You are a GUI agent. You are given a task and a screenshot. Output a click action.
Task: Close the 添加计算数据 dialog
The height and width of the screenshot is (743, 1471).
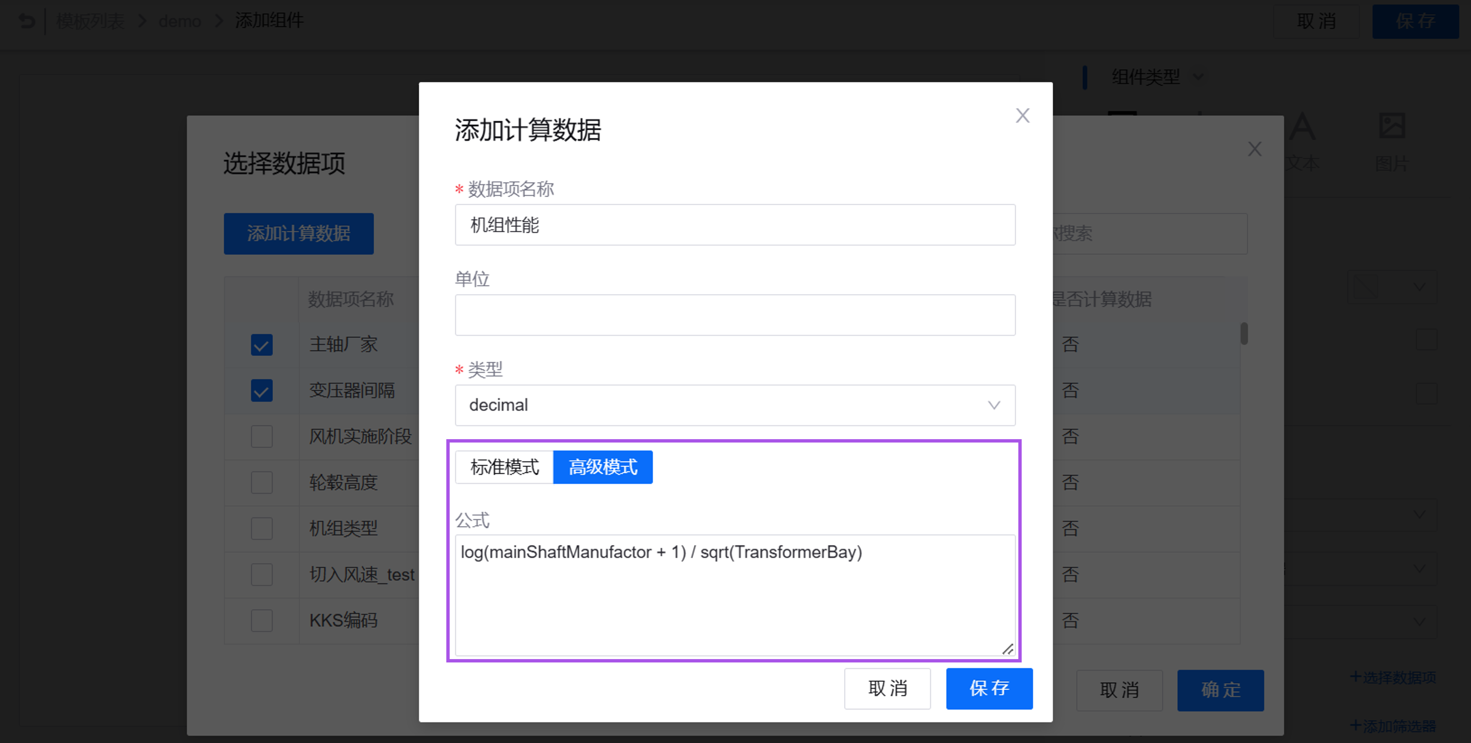[1022, 116]
